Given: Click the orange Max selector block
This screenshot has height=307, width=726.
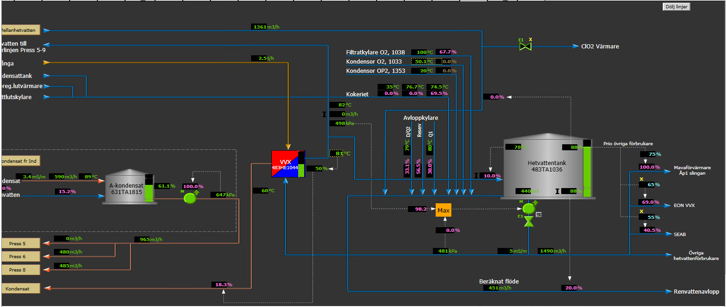Looking at the screenshot, I should tap(443, 210).
